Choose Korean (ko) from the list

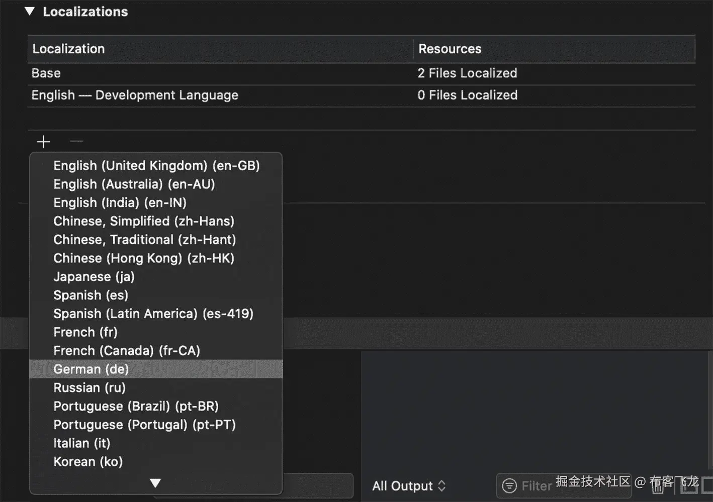[88, 461]
